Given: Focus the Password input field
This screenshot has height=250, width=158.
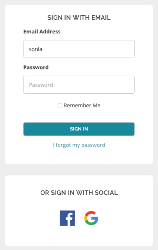Looking at the screenshot, I should click(x=79, y=85).
